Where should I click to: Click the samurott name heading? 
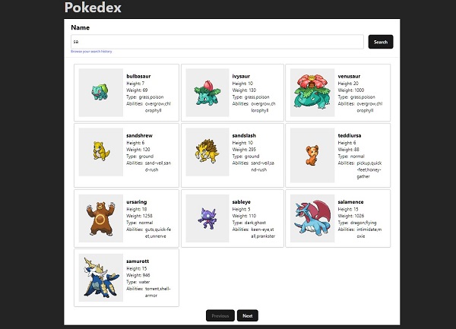click(x=138, y=261)
